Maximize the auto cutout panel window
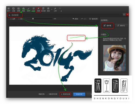The image size is (135, 104). pyautogui.click(x=124, y=15)
